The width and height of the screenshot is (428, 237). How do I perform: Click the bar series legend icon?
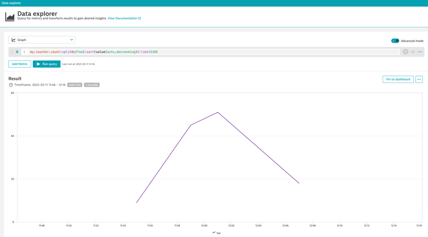(214, 233)
